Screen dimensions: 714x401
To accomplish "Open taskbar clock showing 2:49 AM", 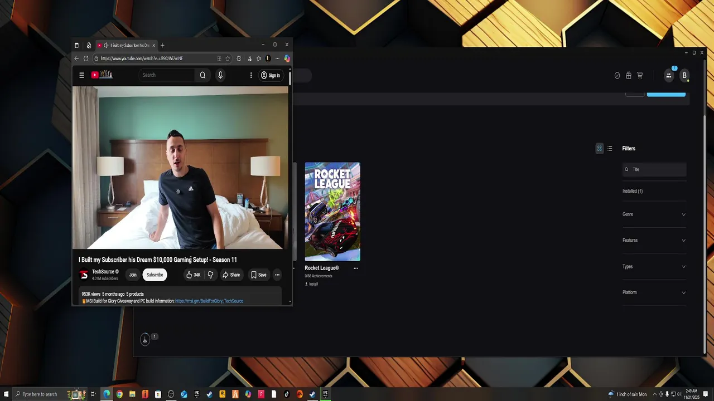I will [691, 394].
